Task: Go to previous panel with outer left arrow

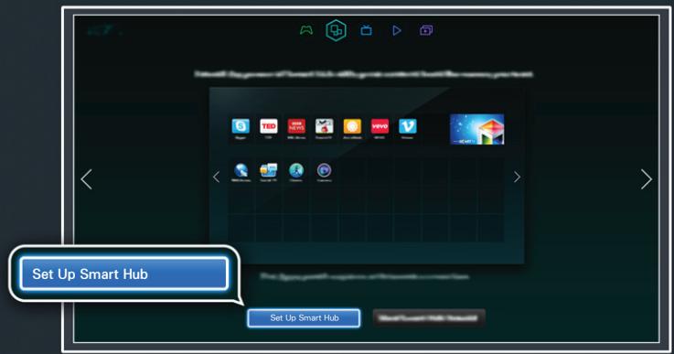Action: coord(86,179)
